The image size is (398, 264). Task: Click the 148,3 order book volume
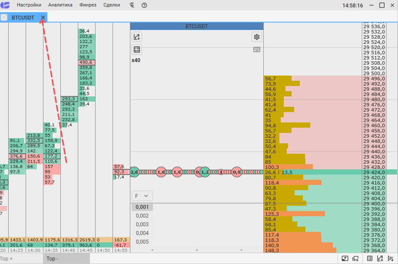point(272,251)
